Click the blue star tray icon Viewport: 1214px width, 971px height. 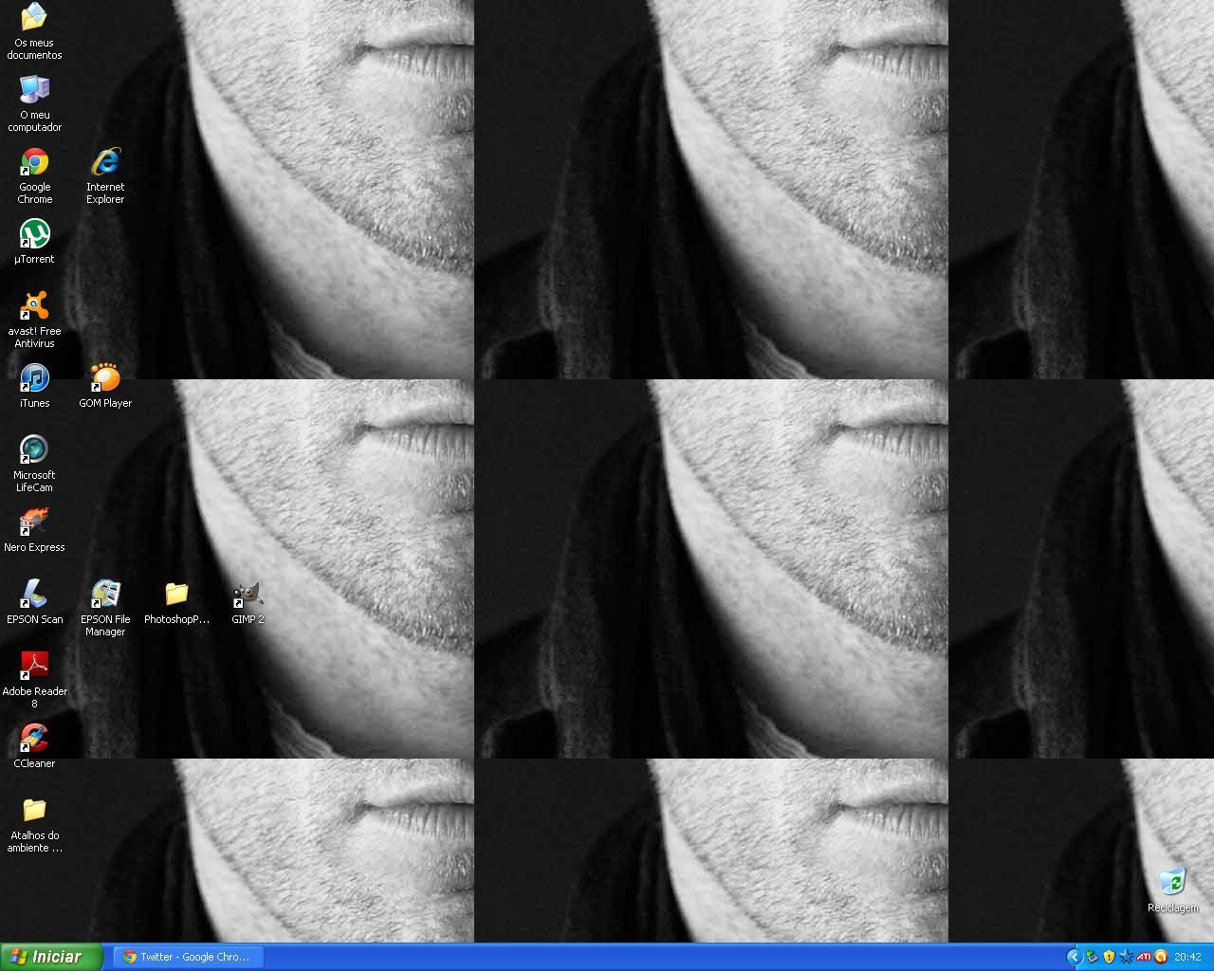point(1126,957)
